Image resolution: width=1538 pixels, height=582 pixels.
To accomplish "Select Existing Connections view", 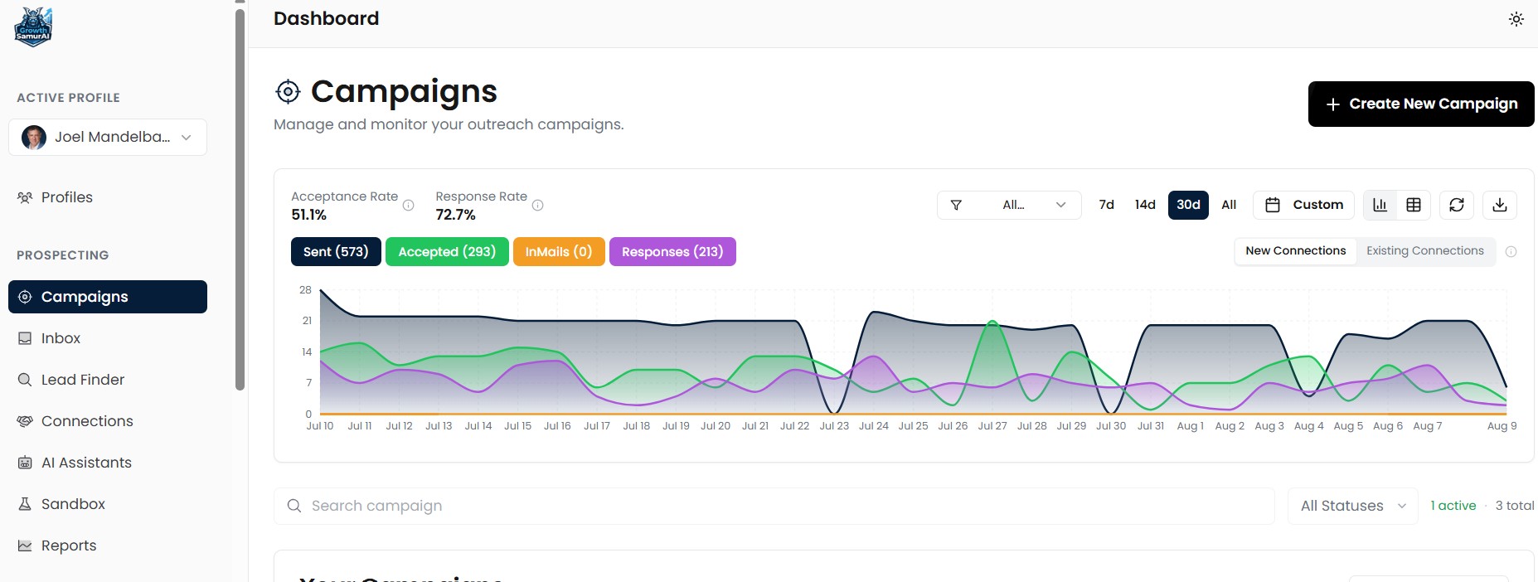I will [x=1425, y=251].
